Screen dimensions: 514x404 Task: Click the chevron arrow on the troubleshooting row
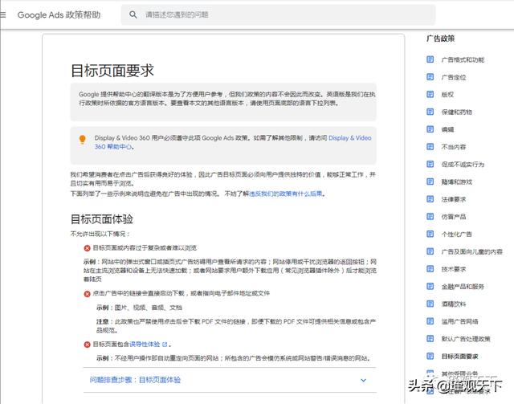click(x=363, y=380)
